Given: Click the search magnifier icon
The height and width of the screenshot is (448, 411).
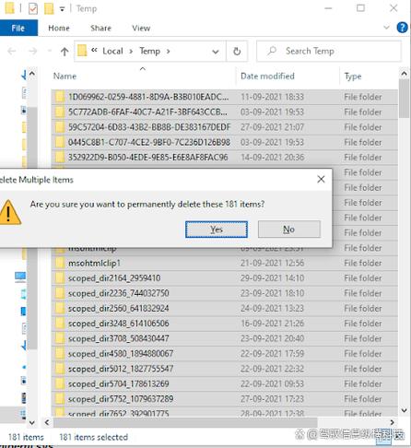Looking at the screenshot, I should click(272, 51).
